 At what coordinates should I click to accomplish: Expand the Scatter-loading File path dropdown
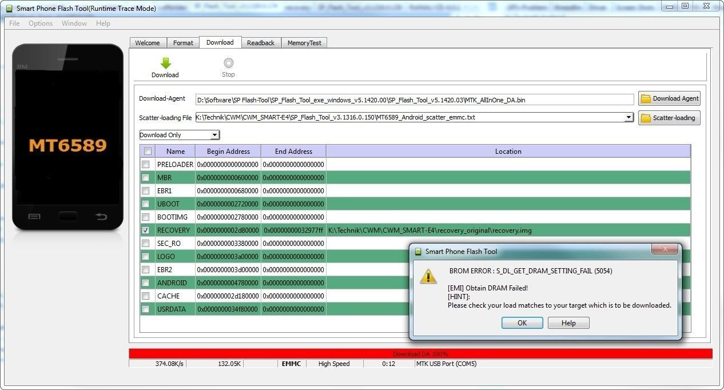tap(628, 117)
